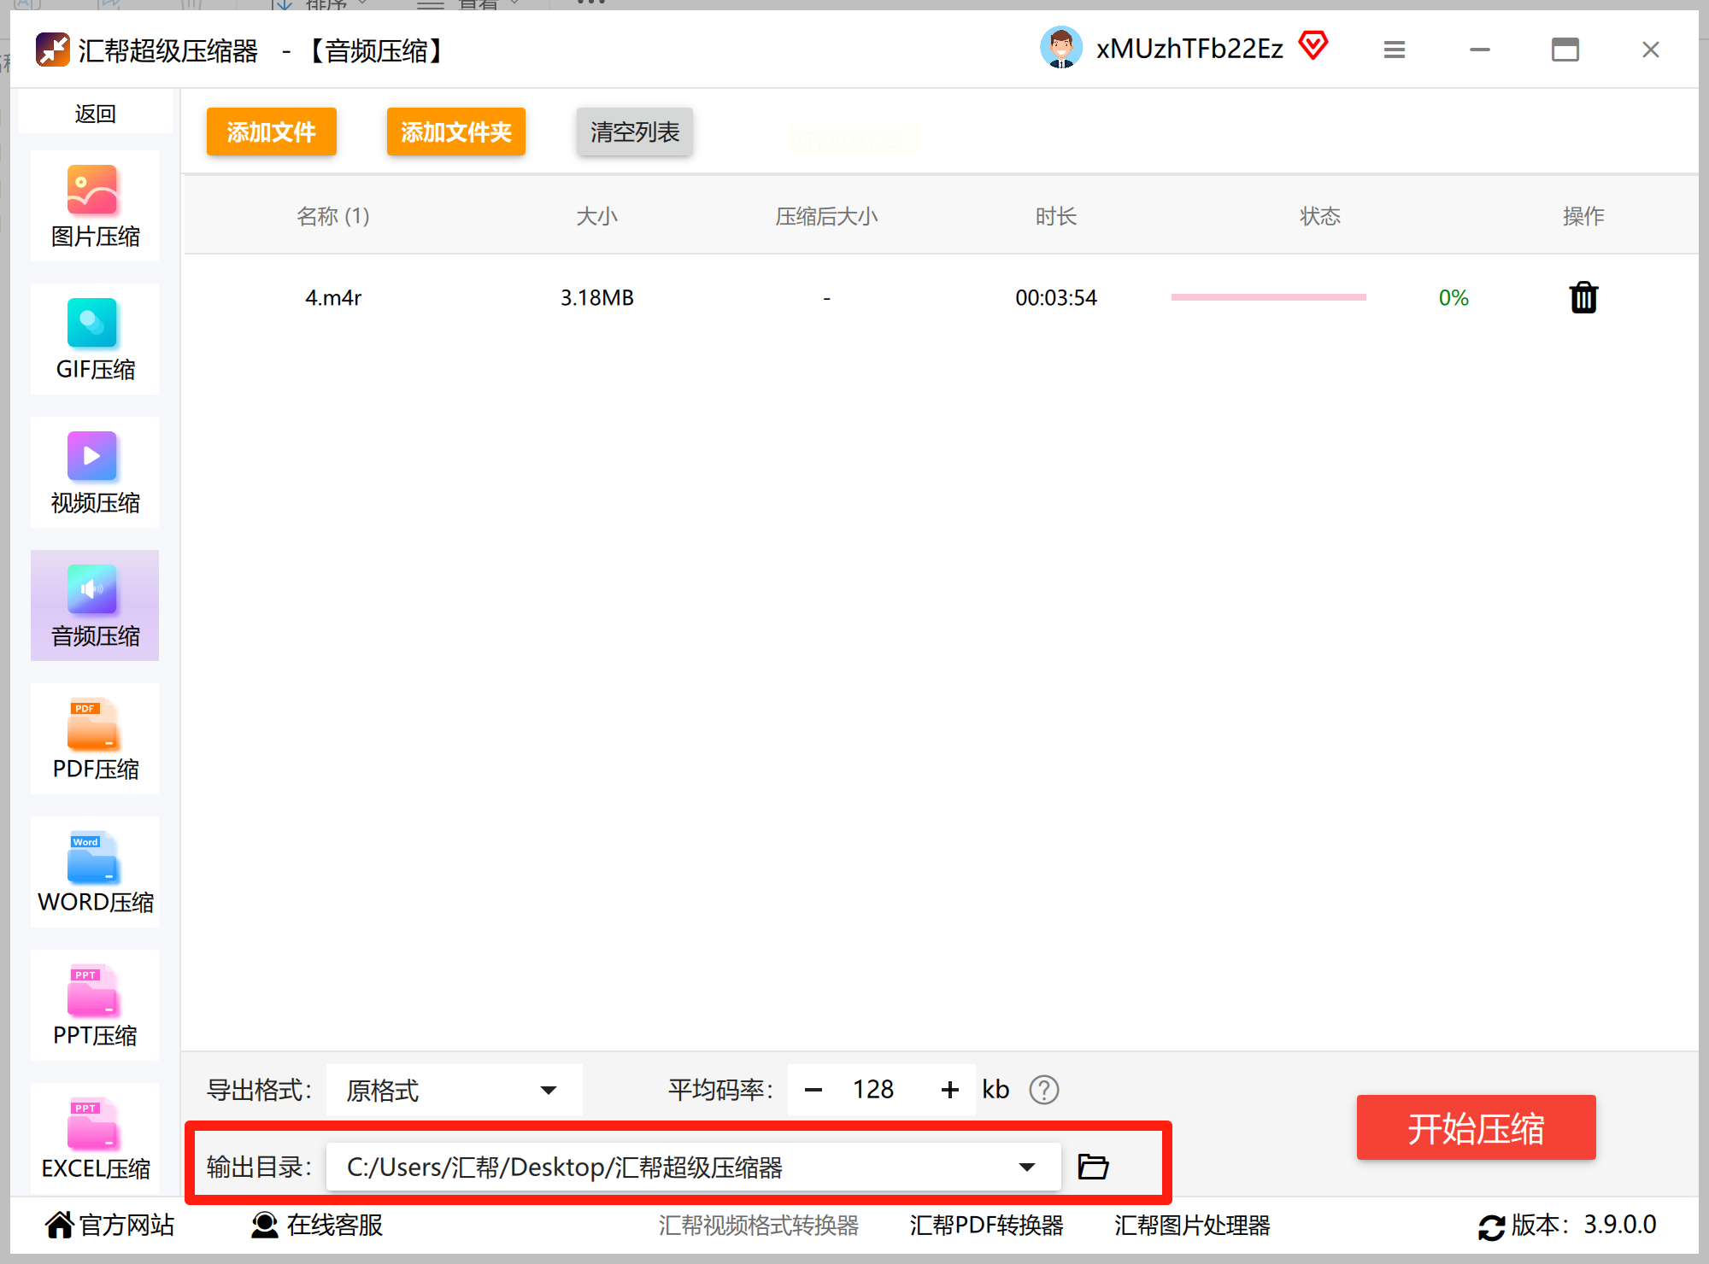Click 返回 to go back
1709x1264 pixels.
point(94,114)
